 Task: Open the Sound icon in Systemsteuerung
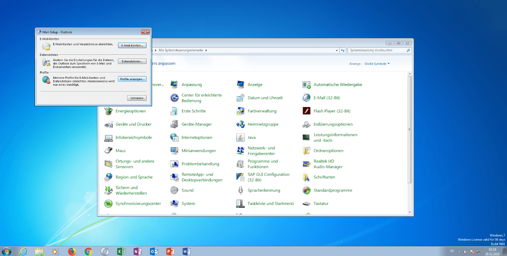[x=174, y=191]
